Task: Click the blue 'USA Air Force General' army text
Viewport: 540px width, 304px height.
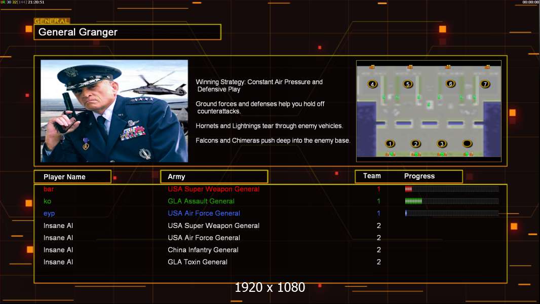Action: tap(204, 213)
